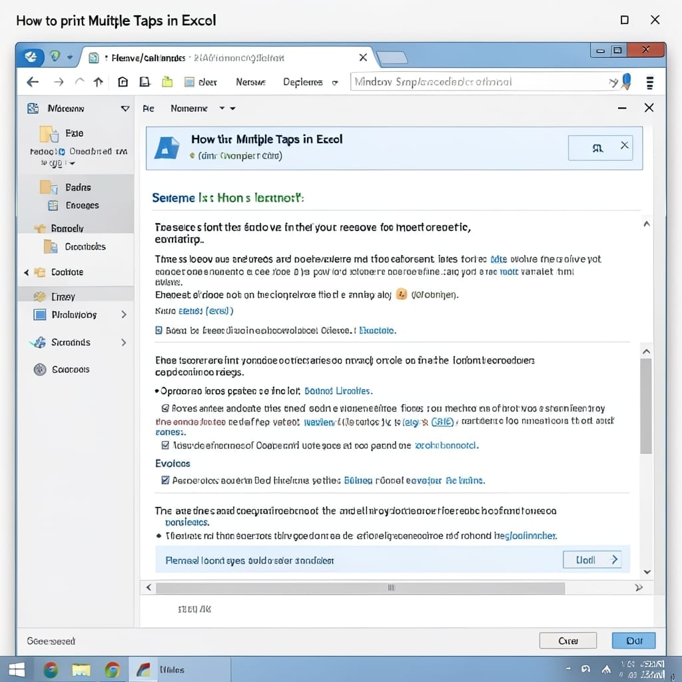This screenshot has height=682, width=682.
Task: Open the hamburger menu icon at toolbar right
Action: click(x=650, y=82)
